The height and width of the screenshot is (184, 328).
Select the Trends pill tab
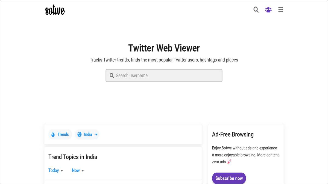(x=60, y=134)
